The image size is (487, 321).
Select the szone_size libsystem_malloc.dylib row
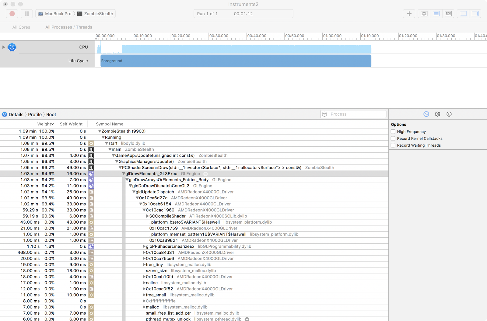[x=194, y=270]
